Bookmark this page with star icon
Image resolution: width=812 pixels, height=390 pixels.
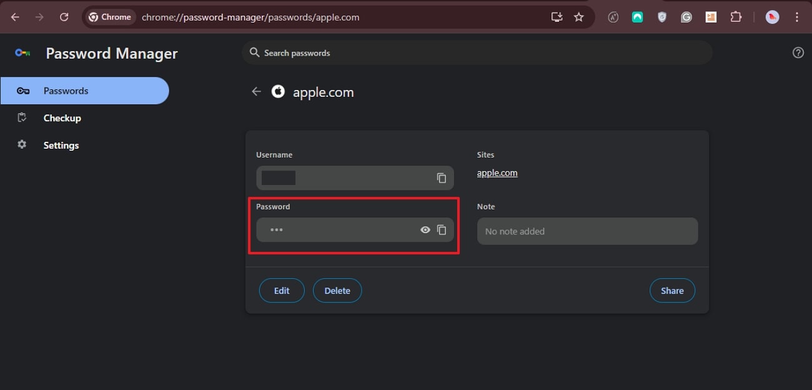point(579,17)
